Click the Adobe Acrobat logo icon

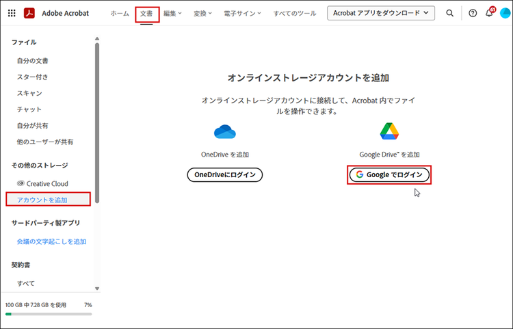[30, 13]
